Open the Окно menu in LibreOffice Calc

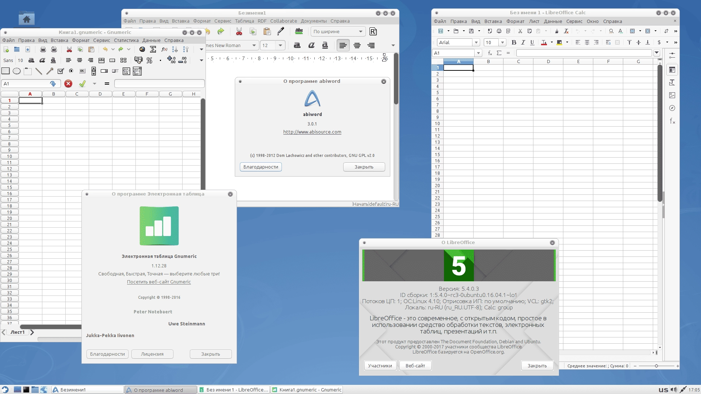pos(593,21)
